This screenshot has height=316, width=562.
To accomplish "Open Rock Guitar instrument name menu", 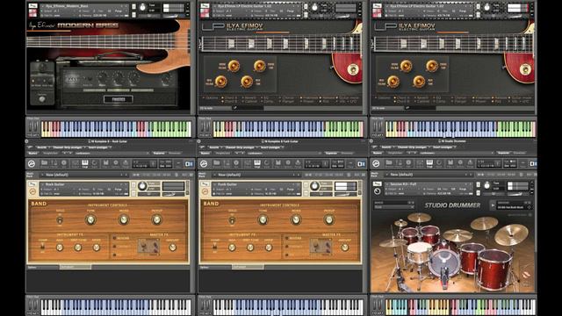I will (83, 184).
